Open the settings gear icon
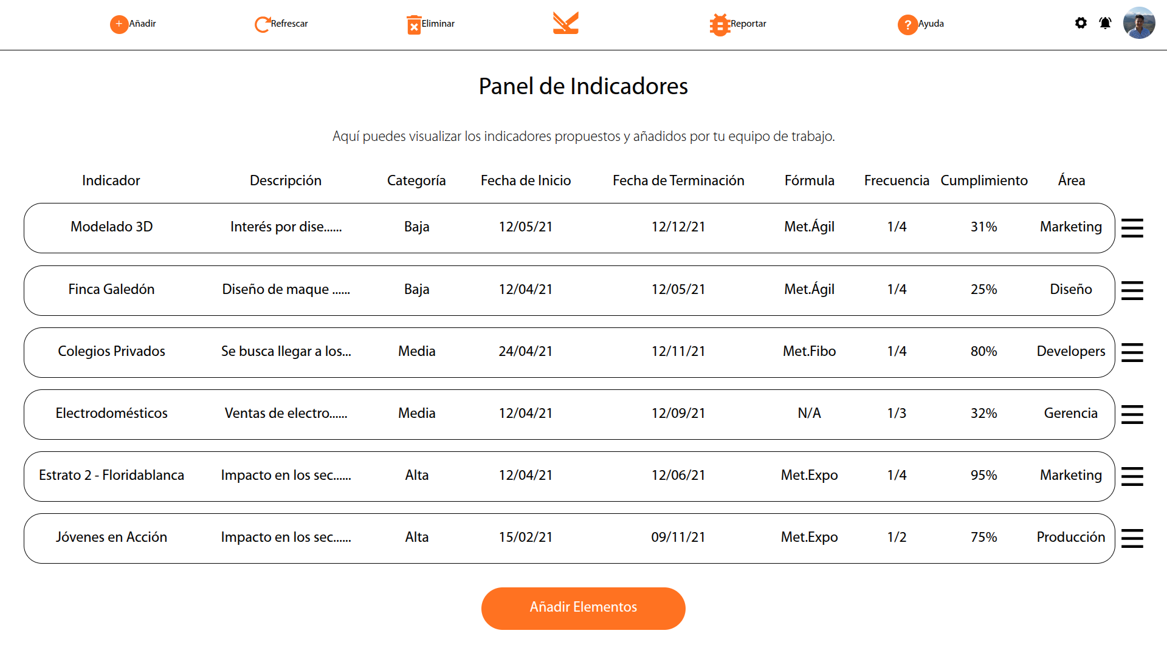The width and height of the screenshot is (1167, 656). tap(1081, 23)
